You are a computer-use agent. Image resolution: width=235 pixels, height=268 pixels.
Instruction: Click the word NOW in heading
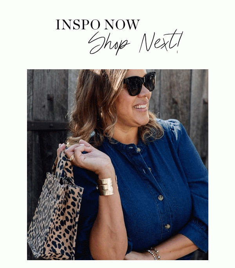pos(122,24)
